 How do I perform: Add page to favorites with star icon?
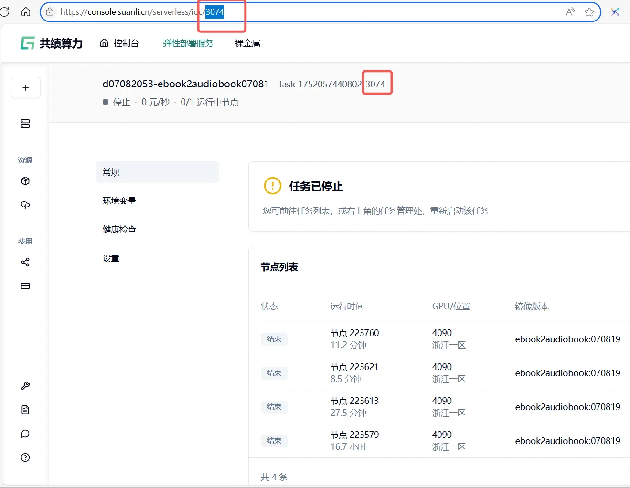(x=589, y=12)
